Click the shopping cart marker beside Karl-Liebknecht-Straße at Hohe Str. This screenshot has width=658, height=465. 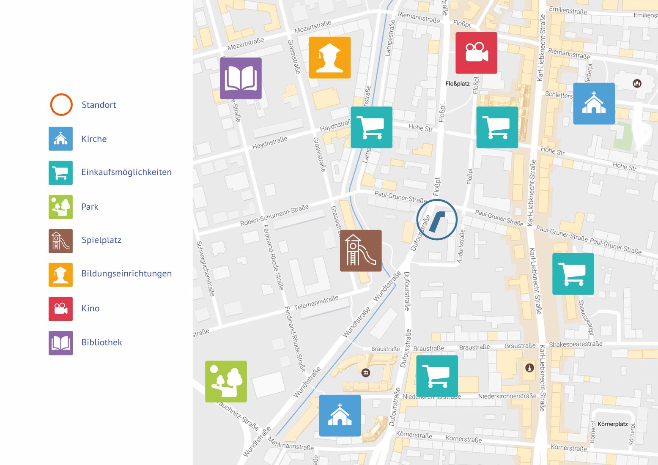coord(497,127)
